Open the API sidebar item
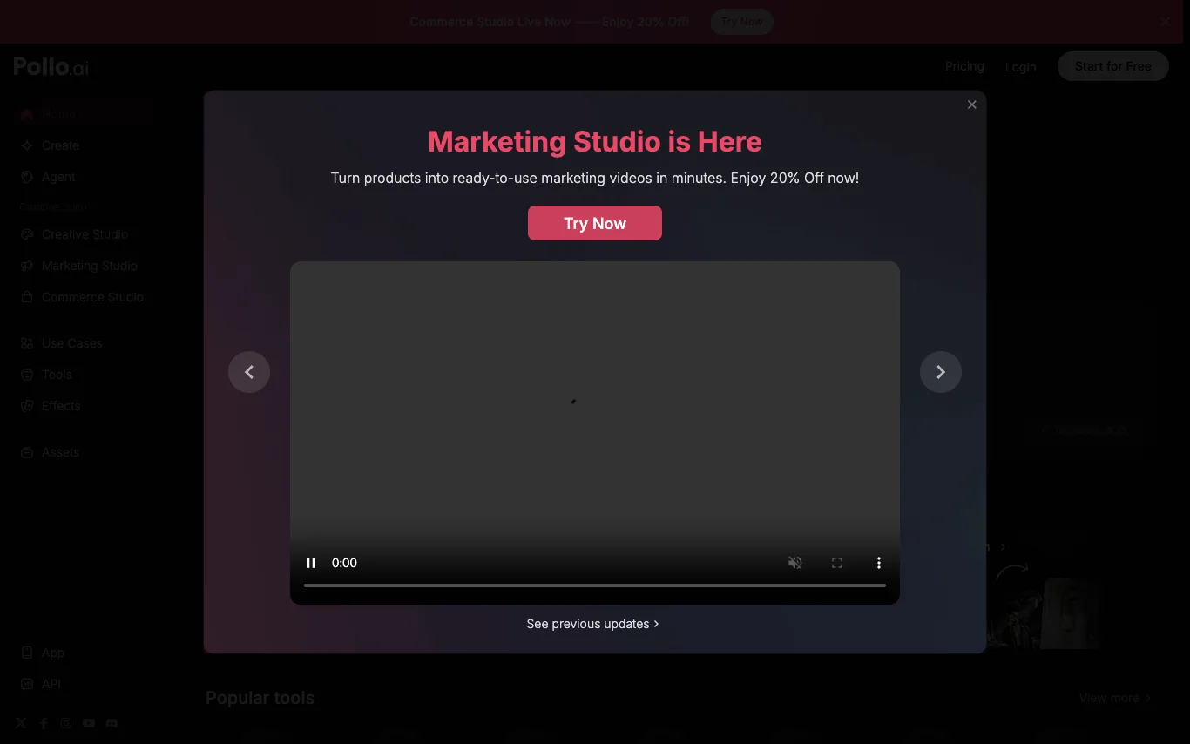 tap(85, 684)
